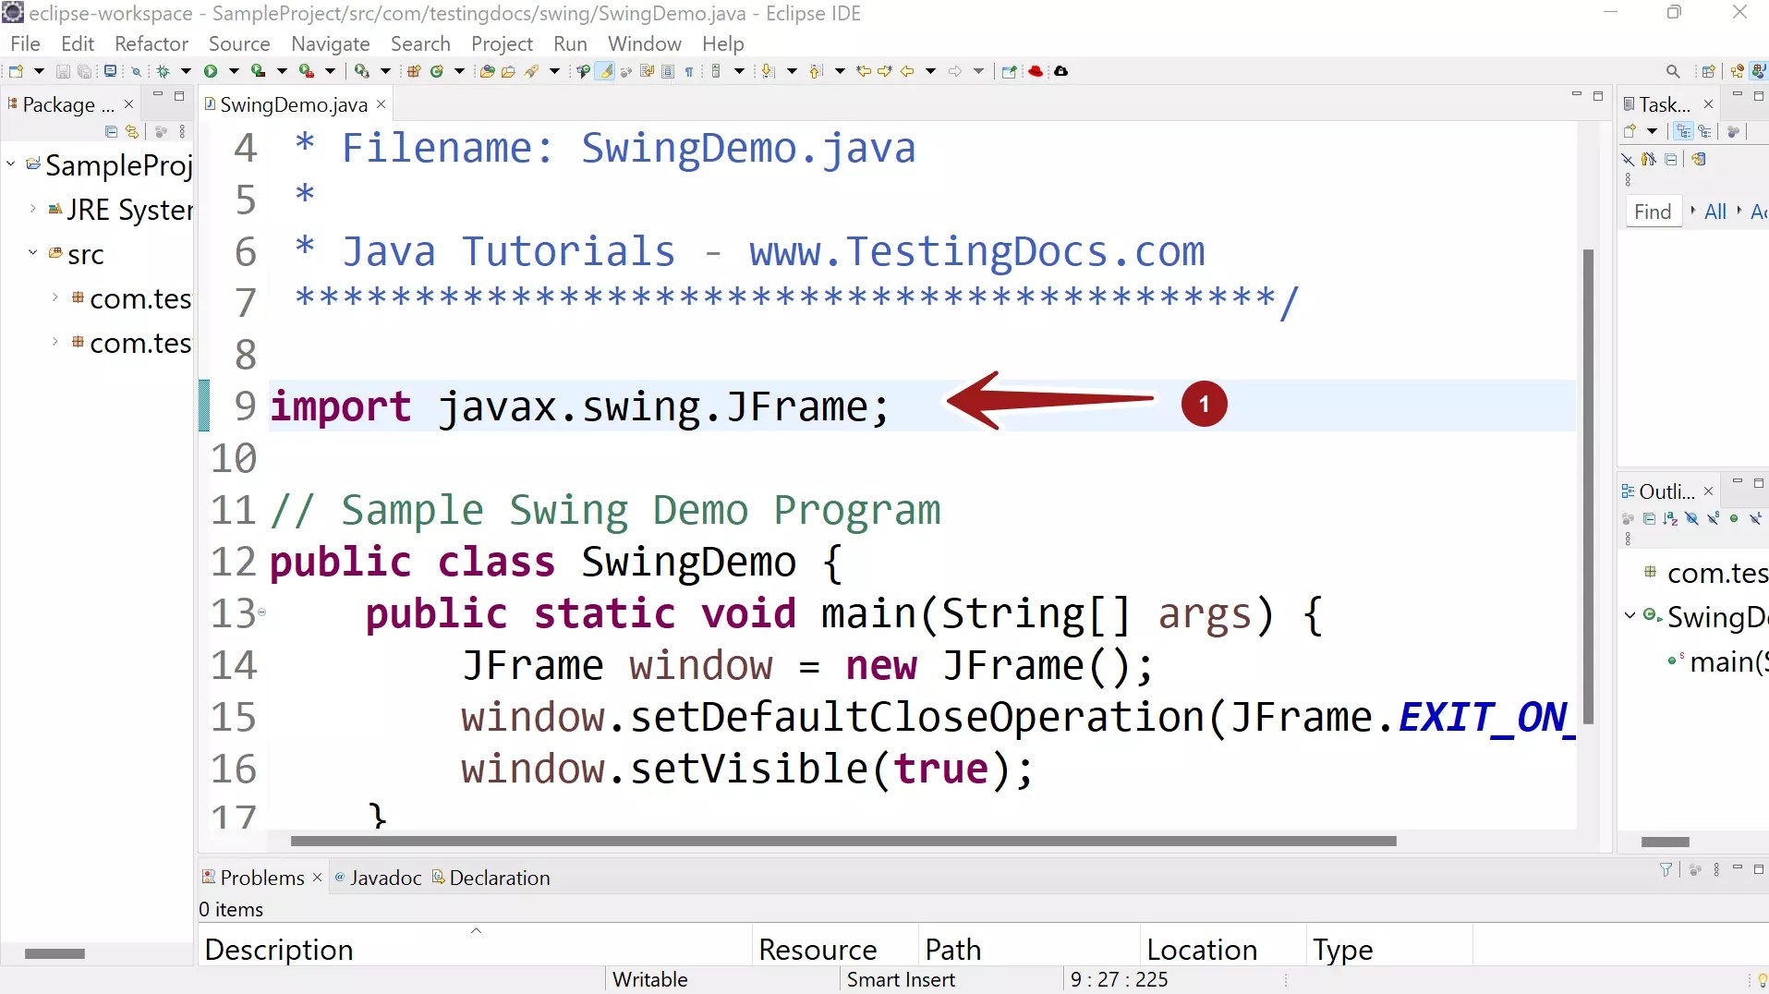Toggle Hide Static Members in Outline
This screenshot has width=1769, height=994.
pyautogui.click(x=1714, y=518)
